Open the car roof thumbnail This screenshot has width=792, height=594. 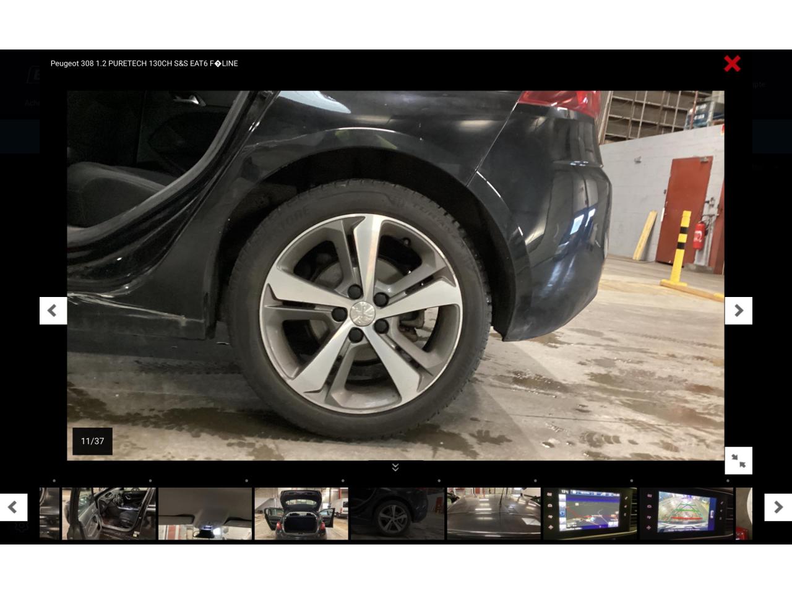point(494,514)
